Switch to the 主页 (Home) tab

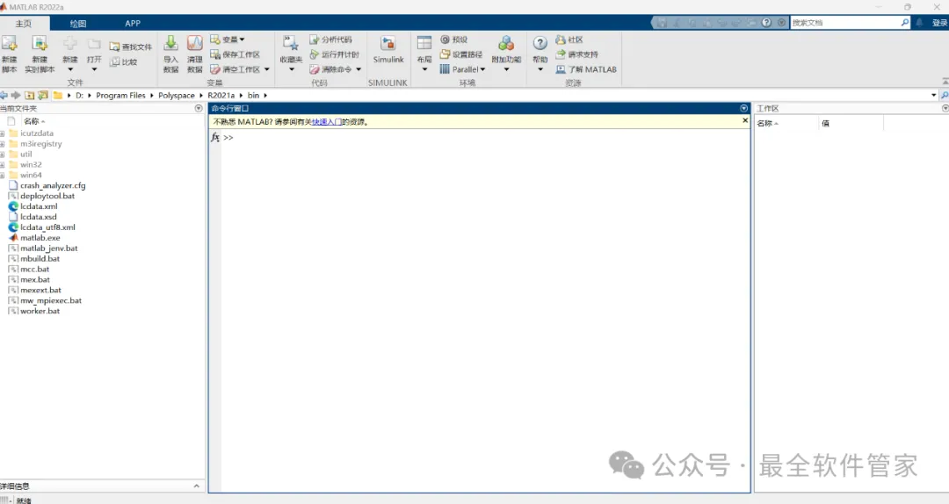(x=24, y=23)
